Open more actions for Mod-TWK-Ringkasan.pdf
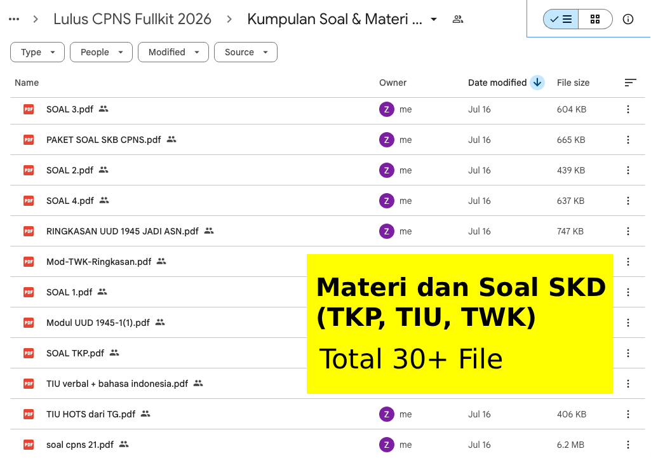Screen dimensions: 651x458 click(x=628, y=262)
